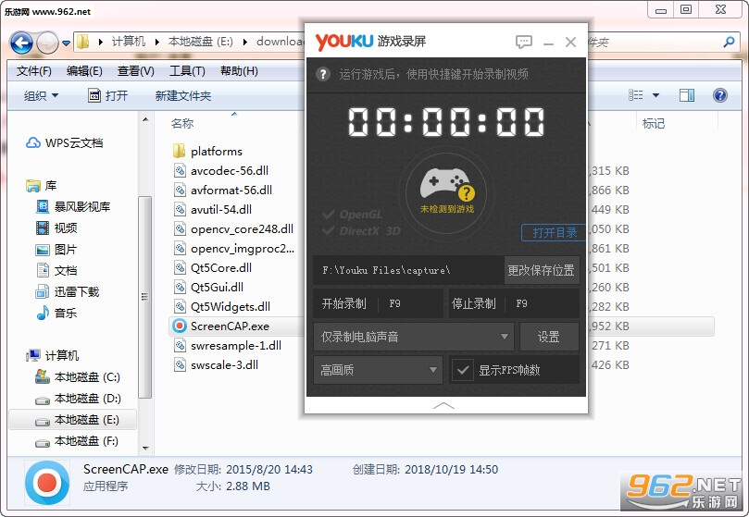This screenshot has height=517, width=749.
Task: Collapse Youku panel with bottom chevron
Action: point(443,406)
